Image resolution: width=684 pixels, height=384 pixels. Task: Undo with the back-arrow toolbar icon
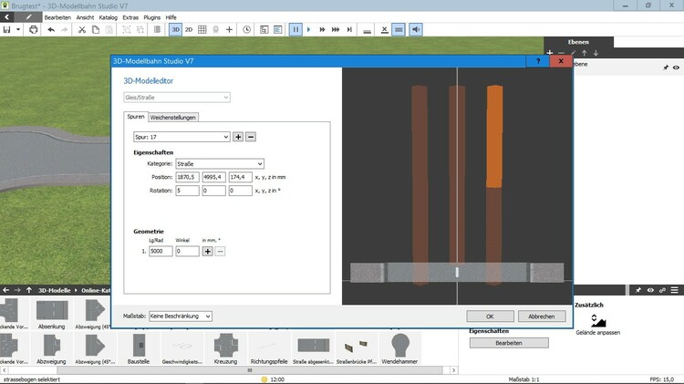click(x=51, y=30)
